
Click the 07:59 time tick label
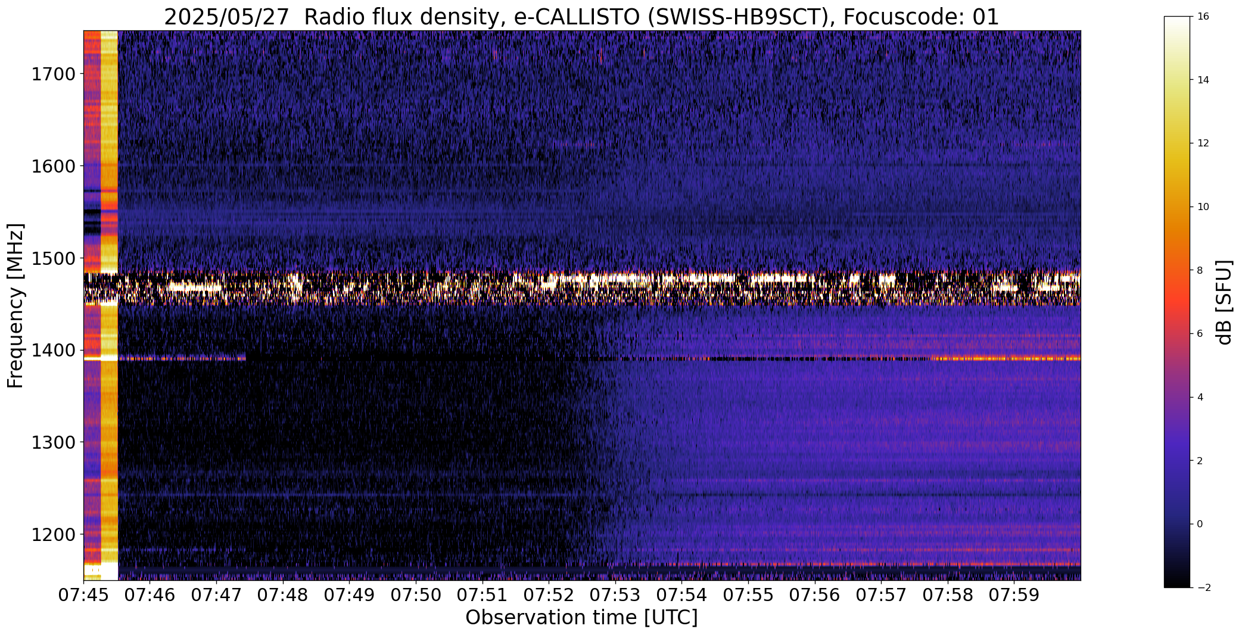1014,595
